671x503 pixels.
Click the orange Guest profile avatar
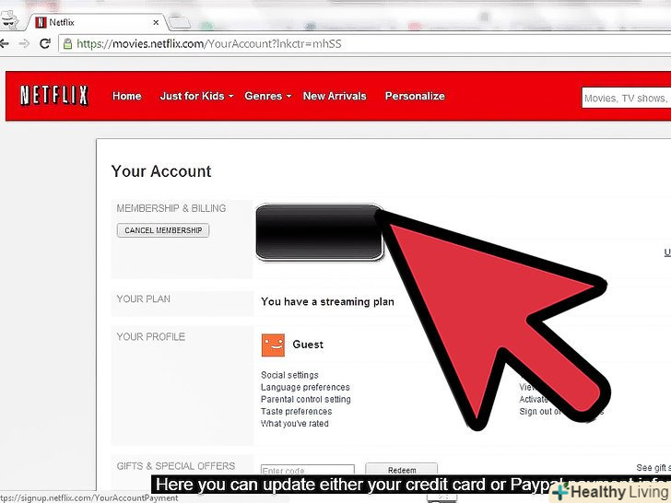click(x=273, y=345)
